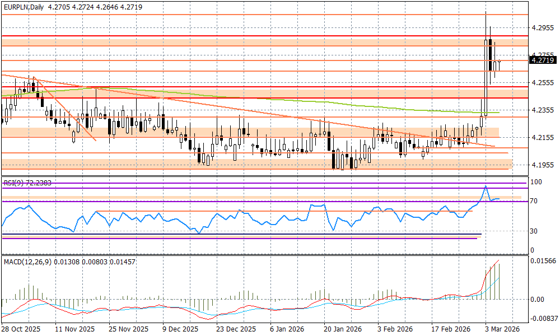Image resolution: width=560 pixels, height=336 pixels.
Task: Click the MACD -0.00837 scale label
Action: (x=543, y=318)
